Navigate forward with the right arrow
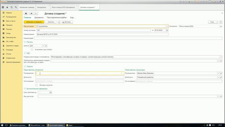225x127 pixels. point(36,13)
